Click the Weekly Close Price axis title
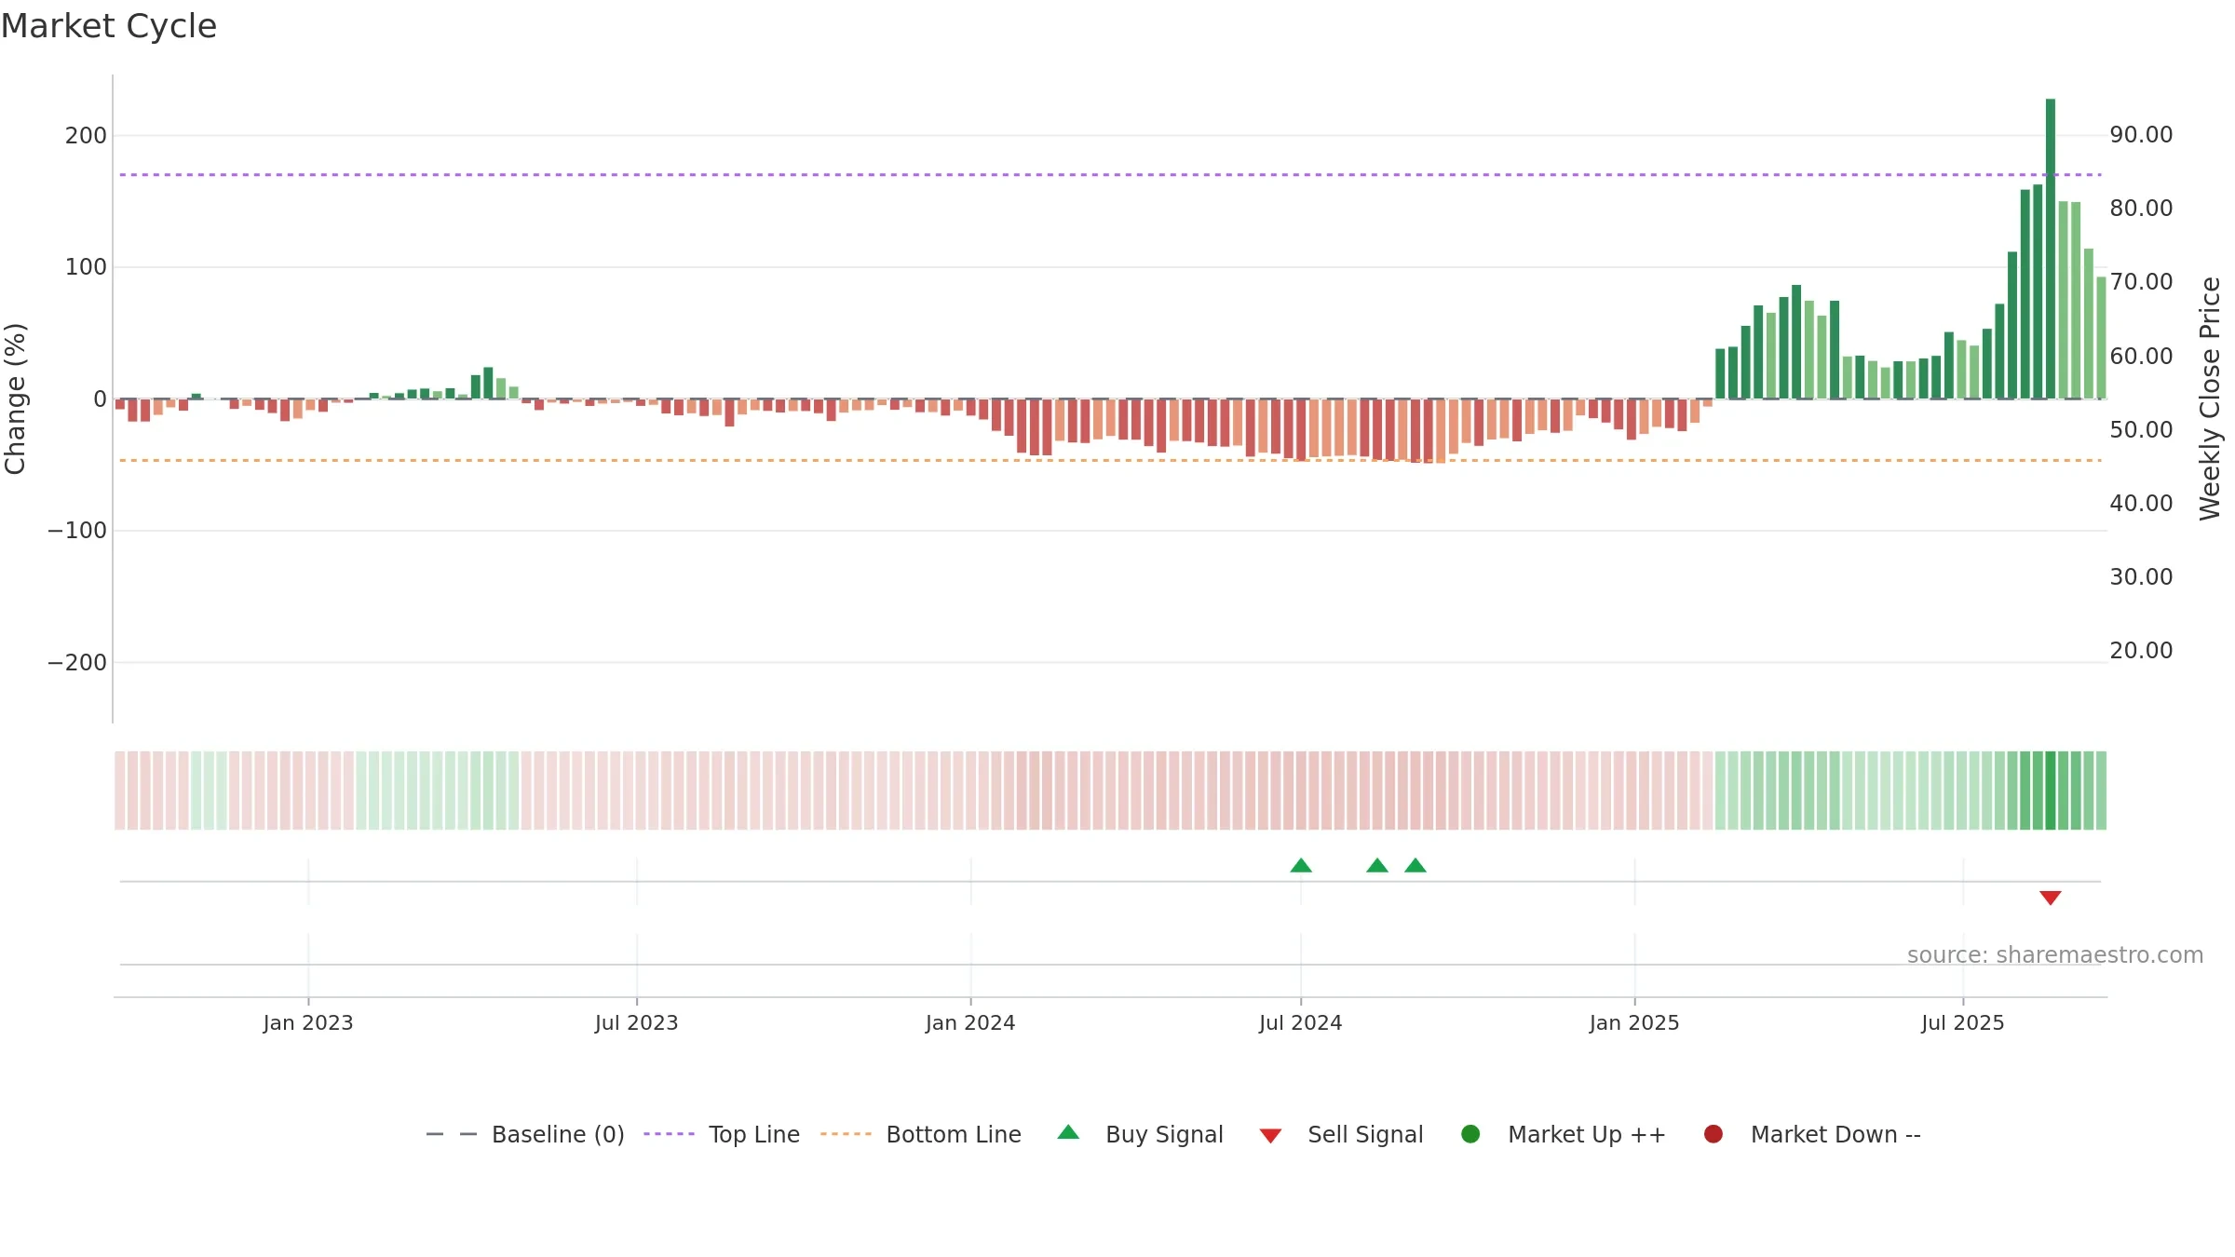Image resolution: width=2235 pixels, height=1257 pixels. coord(2210,399)
